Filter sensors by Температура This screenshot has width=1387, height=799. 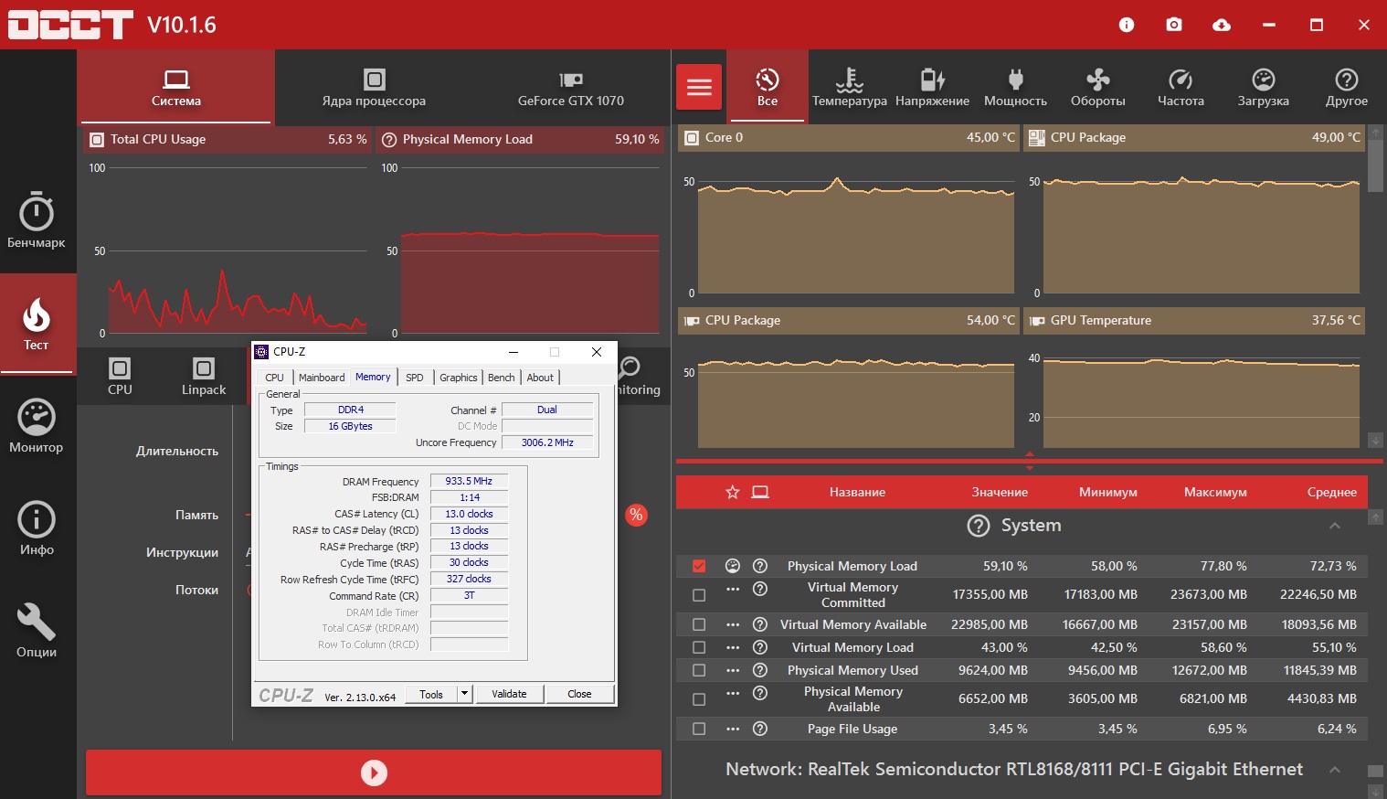coord(850,87)
